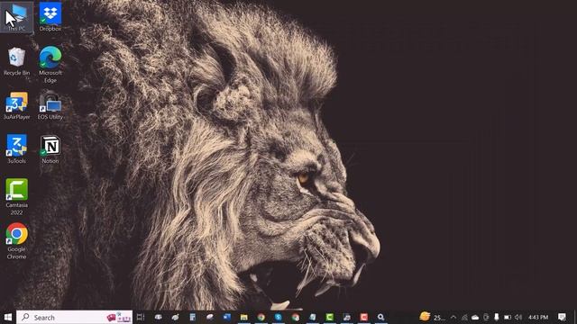
Task: Check battery status in system tray
Action: [x=508, y=318]
